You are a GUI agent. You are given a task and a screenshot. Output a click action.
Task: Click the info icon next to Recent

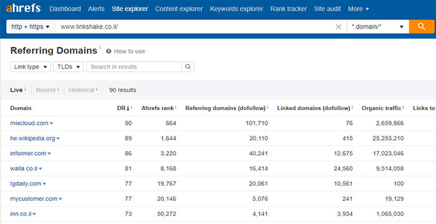coord(58,89)
